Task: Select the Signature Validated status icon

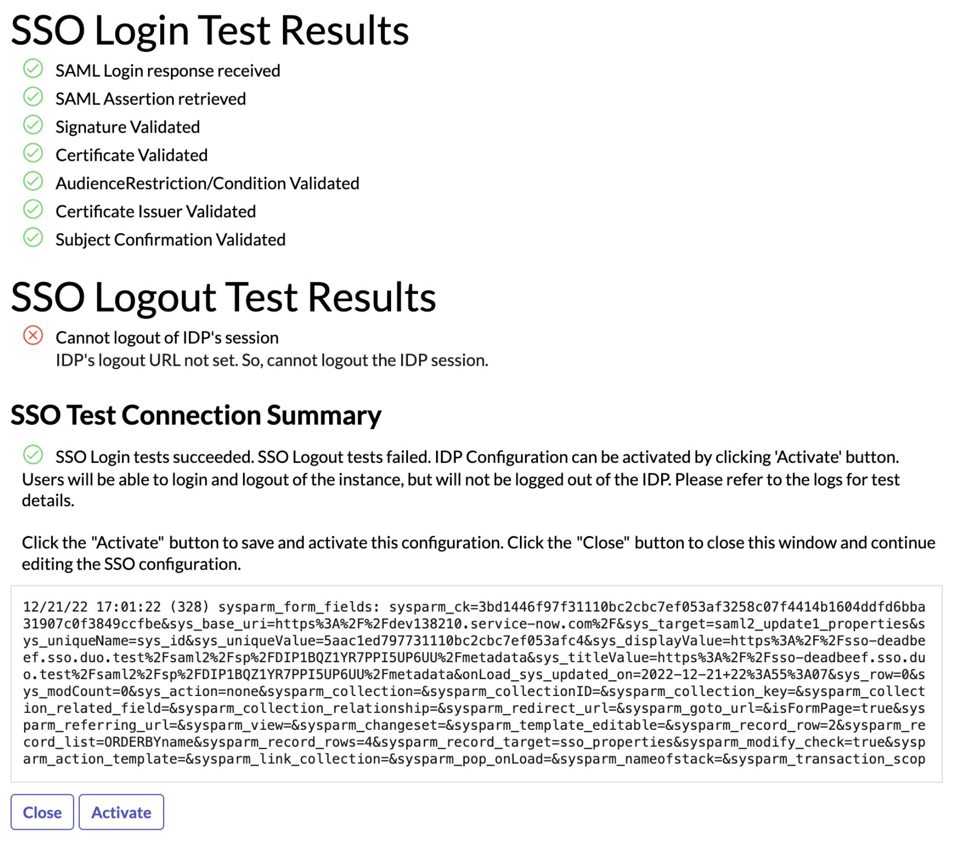Action: [x=33, y=123]
